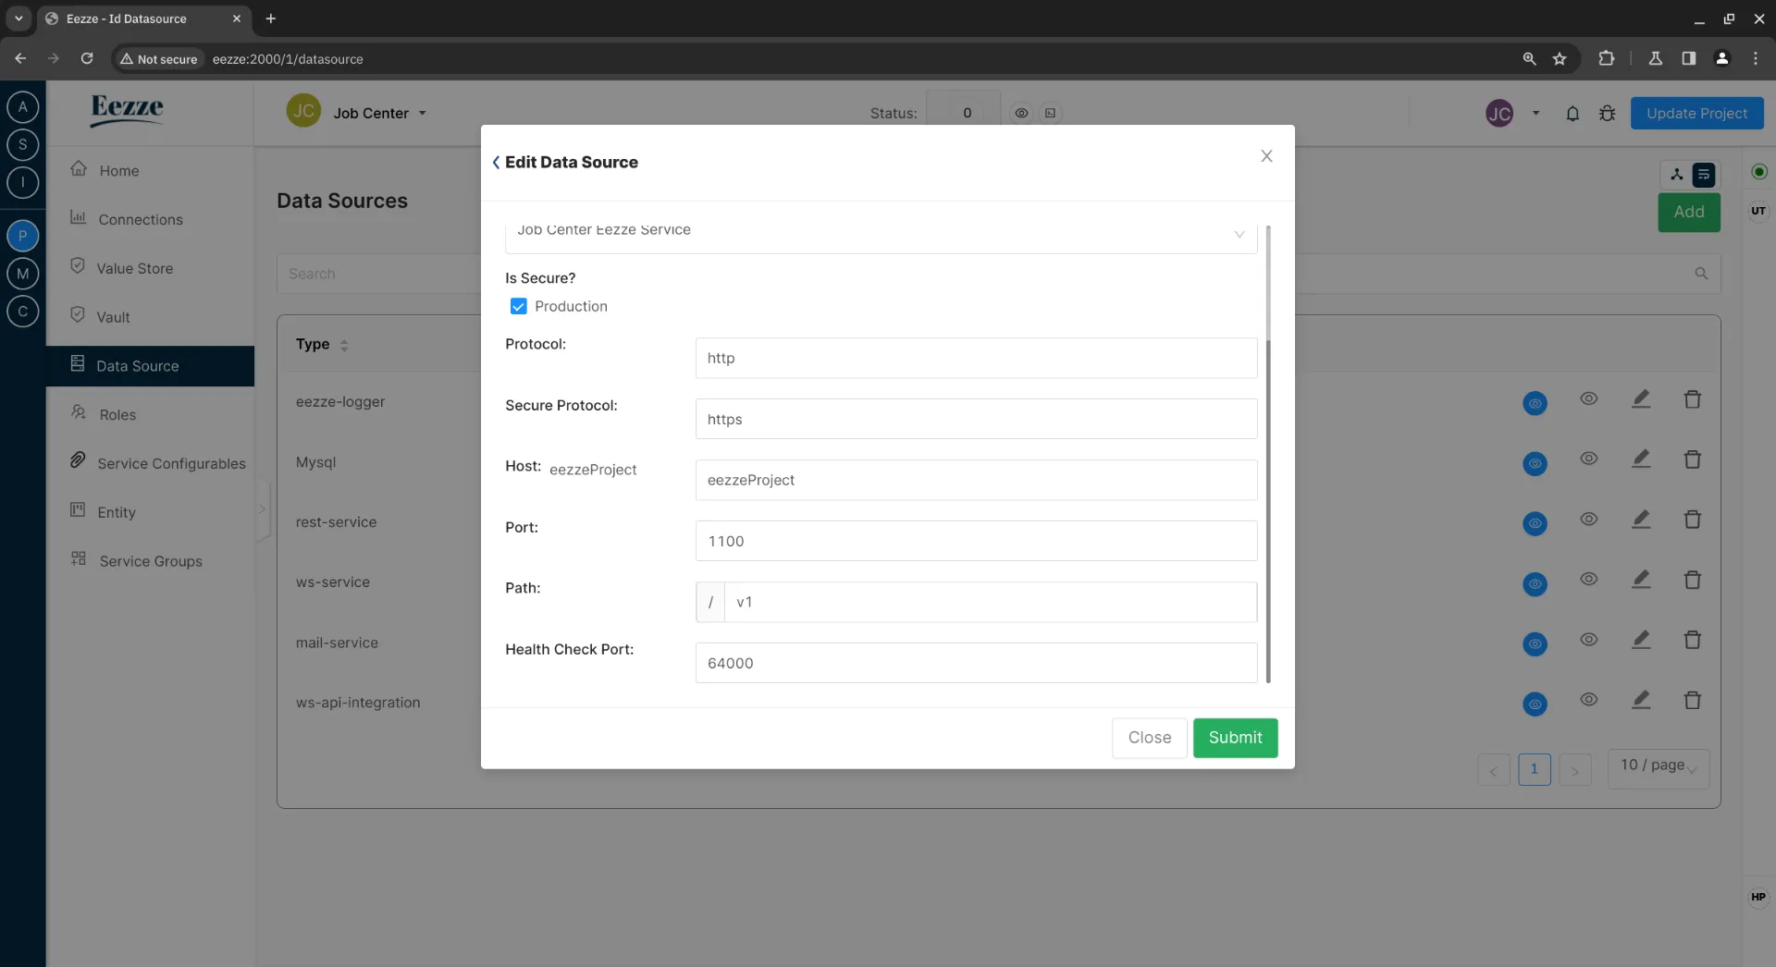Screen dimensions: 1776x967
Task: Click the bug report icon in the header
Action: click(1608, 113)
